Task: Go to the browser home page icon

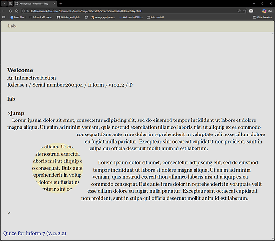Action: point(17,11)
